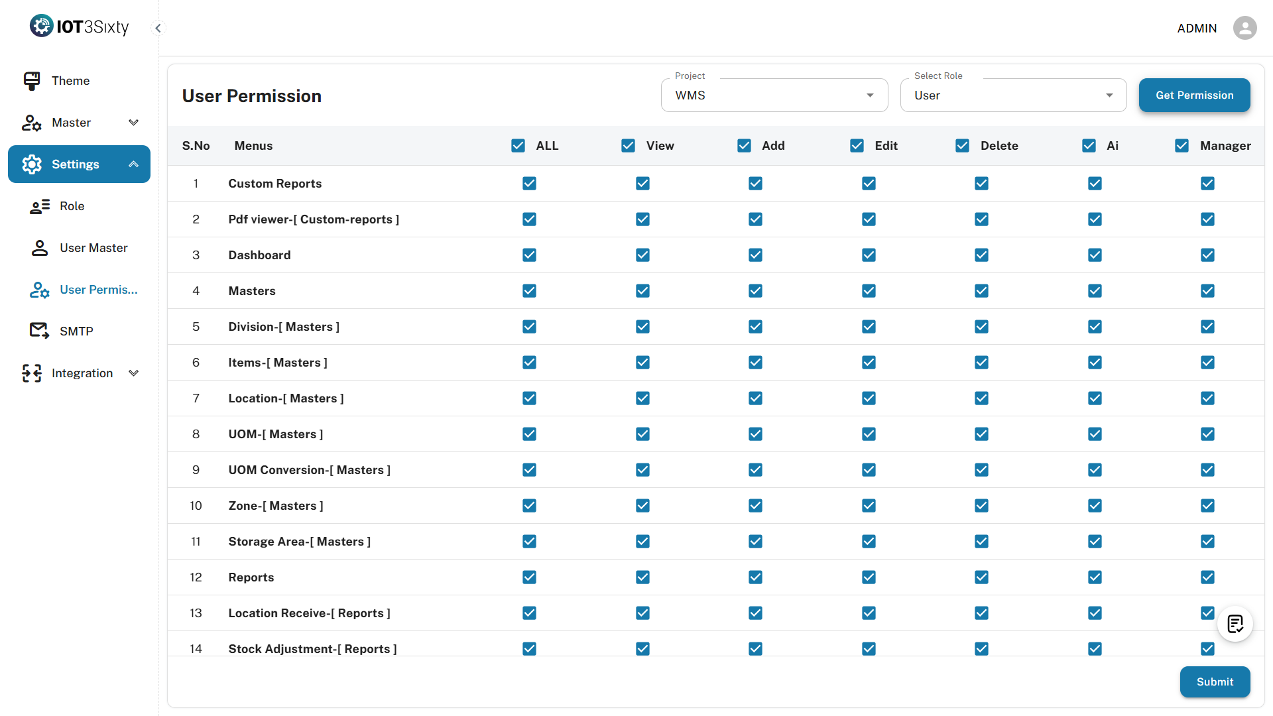The width and height of the screenshot is (1273, 716).
Task: Collapse the sidebar with the chevron arrow
Action: [158, 28]
